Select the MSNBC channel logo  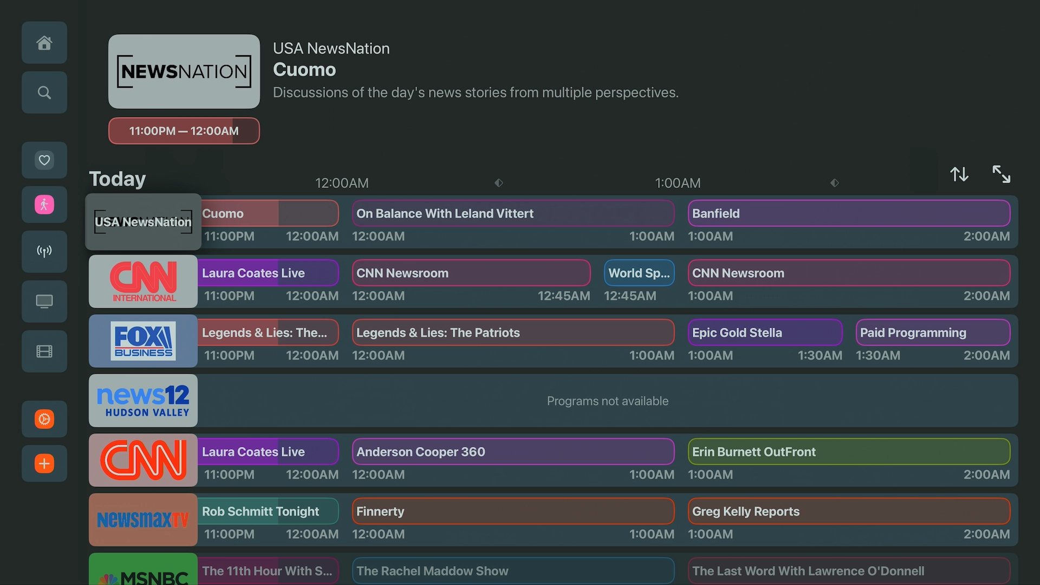pyautogui.click(x=144, y=569)
